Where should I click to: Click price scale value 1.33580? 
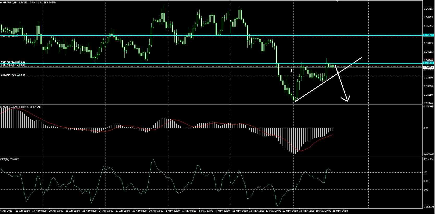(428, 86)
